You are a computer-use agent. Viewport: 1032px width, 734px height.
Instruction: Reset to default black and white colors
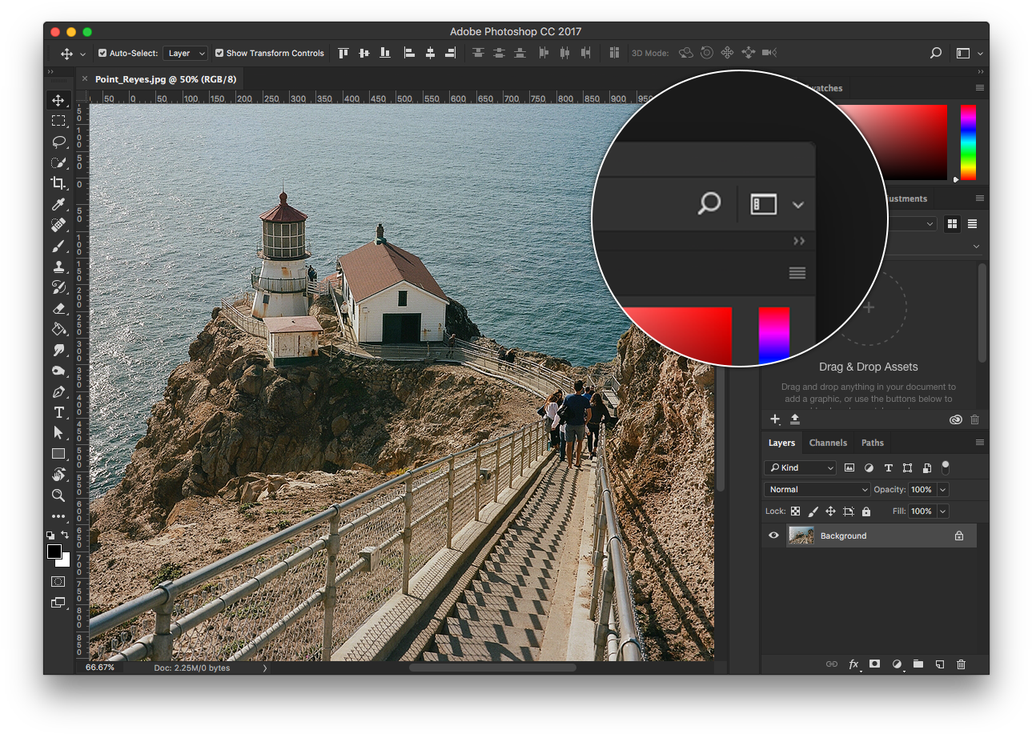(50, 535)
